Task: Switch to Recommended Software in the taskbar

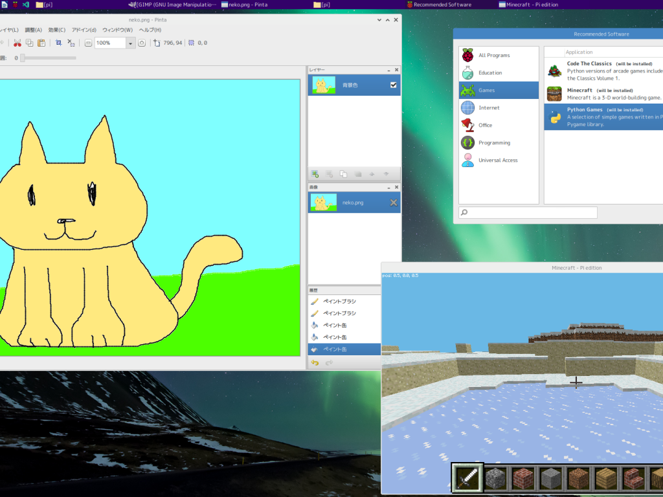Action: tap(440, 5)
